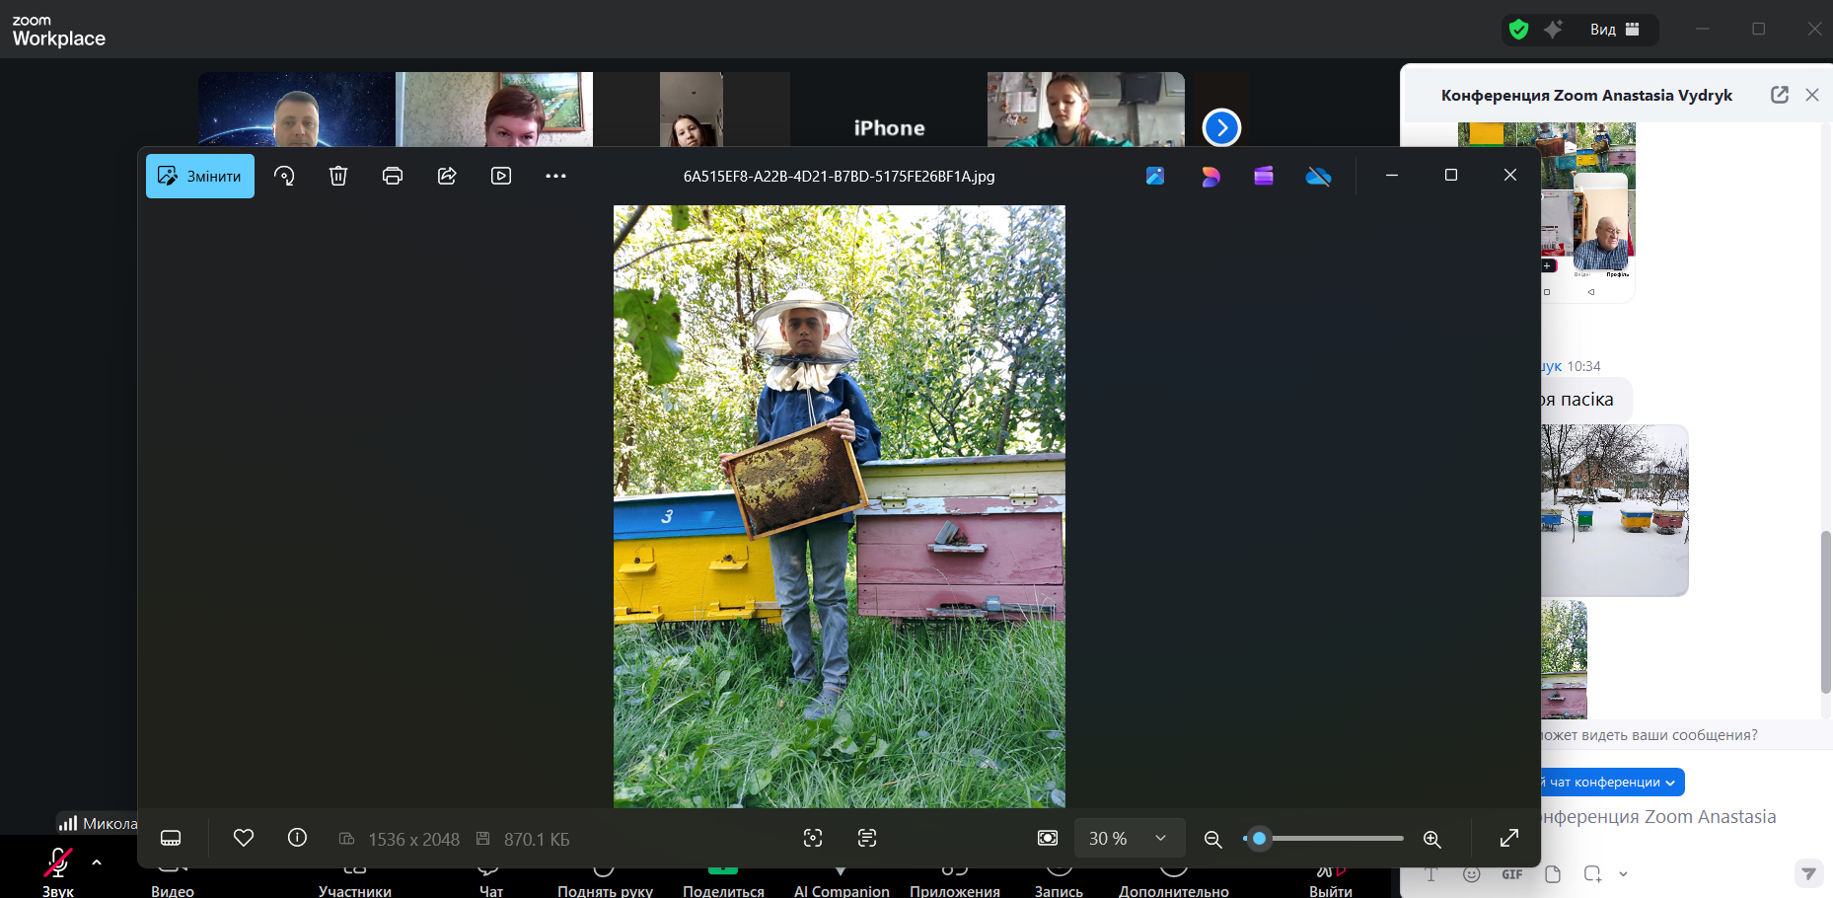
Task: Toggle the filmstrip view in Photos
Action: [x=171, y=838]
